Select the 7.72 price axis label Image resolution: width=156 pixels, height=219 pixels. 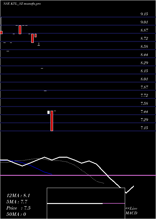[x=144, y=95]
